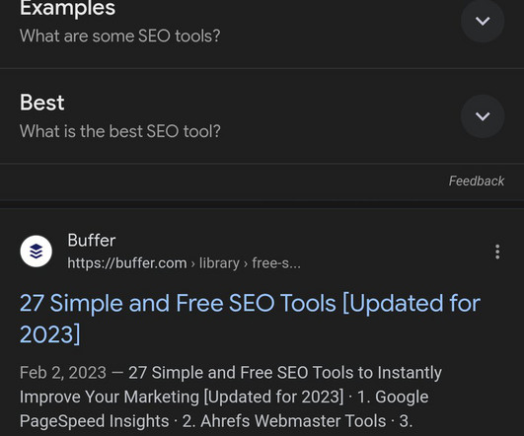
Task: Click the https://buffer.com URL text
Action: [127, 263]
